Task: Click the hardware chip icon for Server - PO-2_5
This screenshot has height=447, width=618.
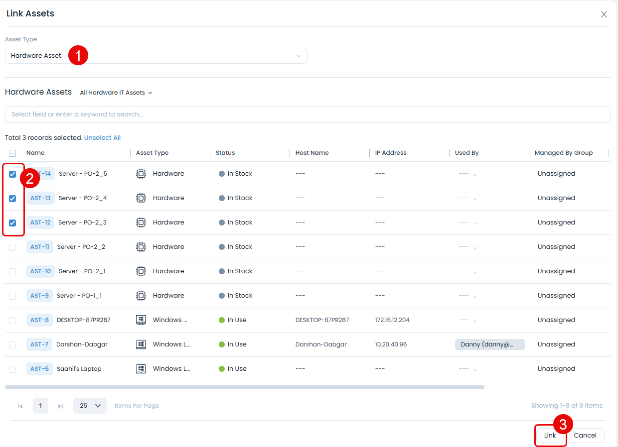Action: pyautogui.click(x=141, y=174)
